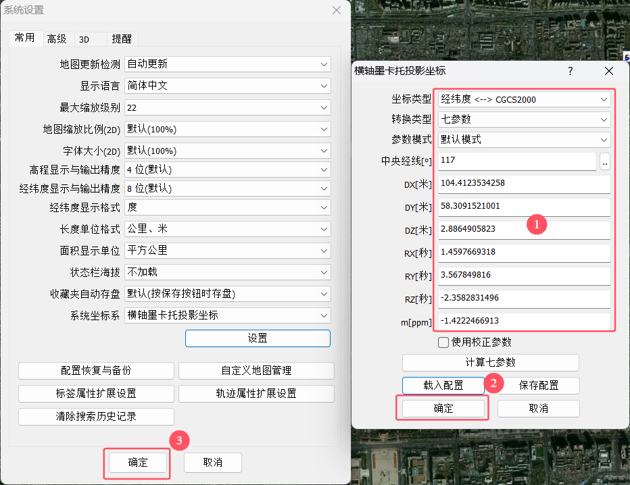Close the System Settings dialog
This screenshot has width=630, height=485.
337,9
